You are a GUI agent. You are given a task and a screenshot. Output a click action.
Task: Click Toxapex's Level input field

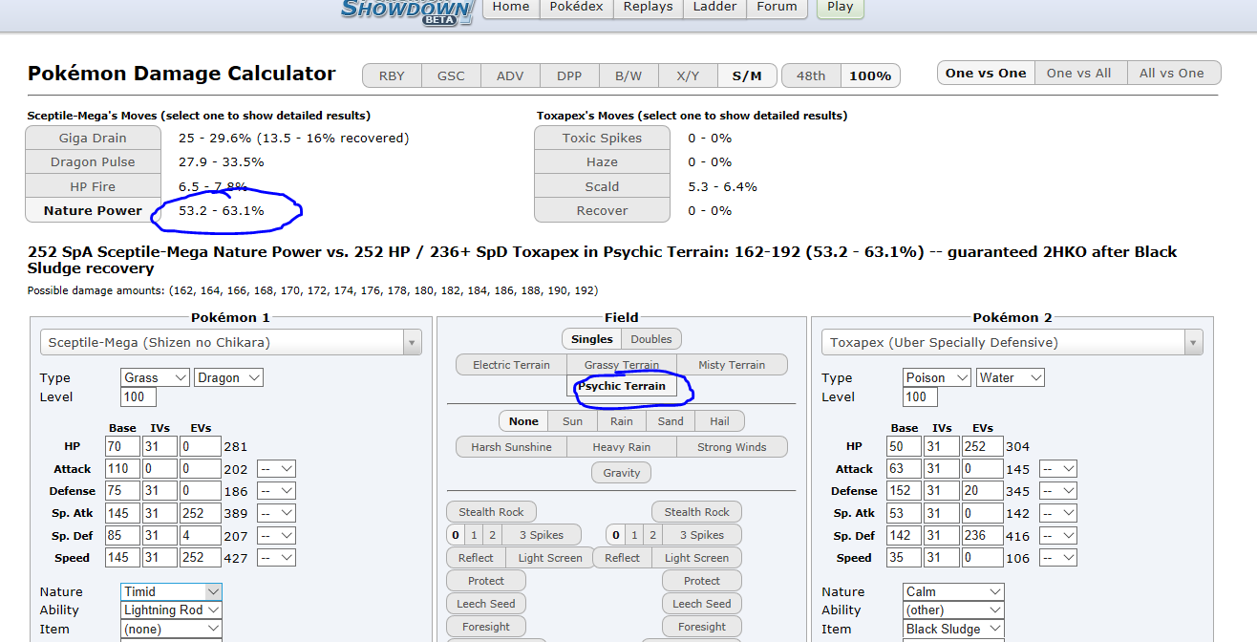pyautogui.click(x=920, y=397)
